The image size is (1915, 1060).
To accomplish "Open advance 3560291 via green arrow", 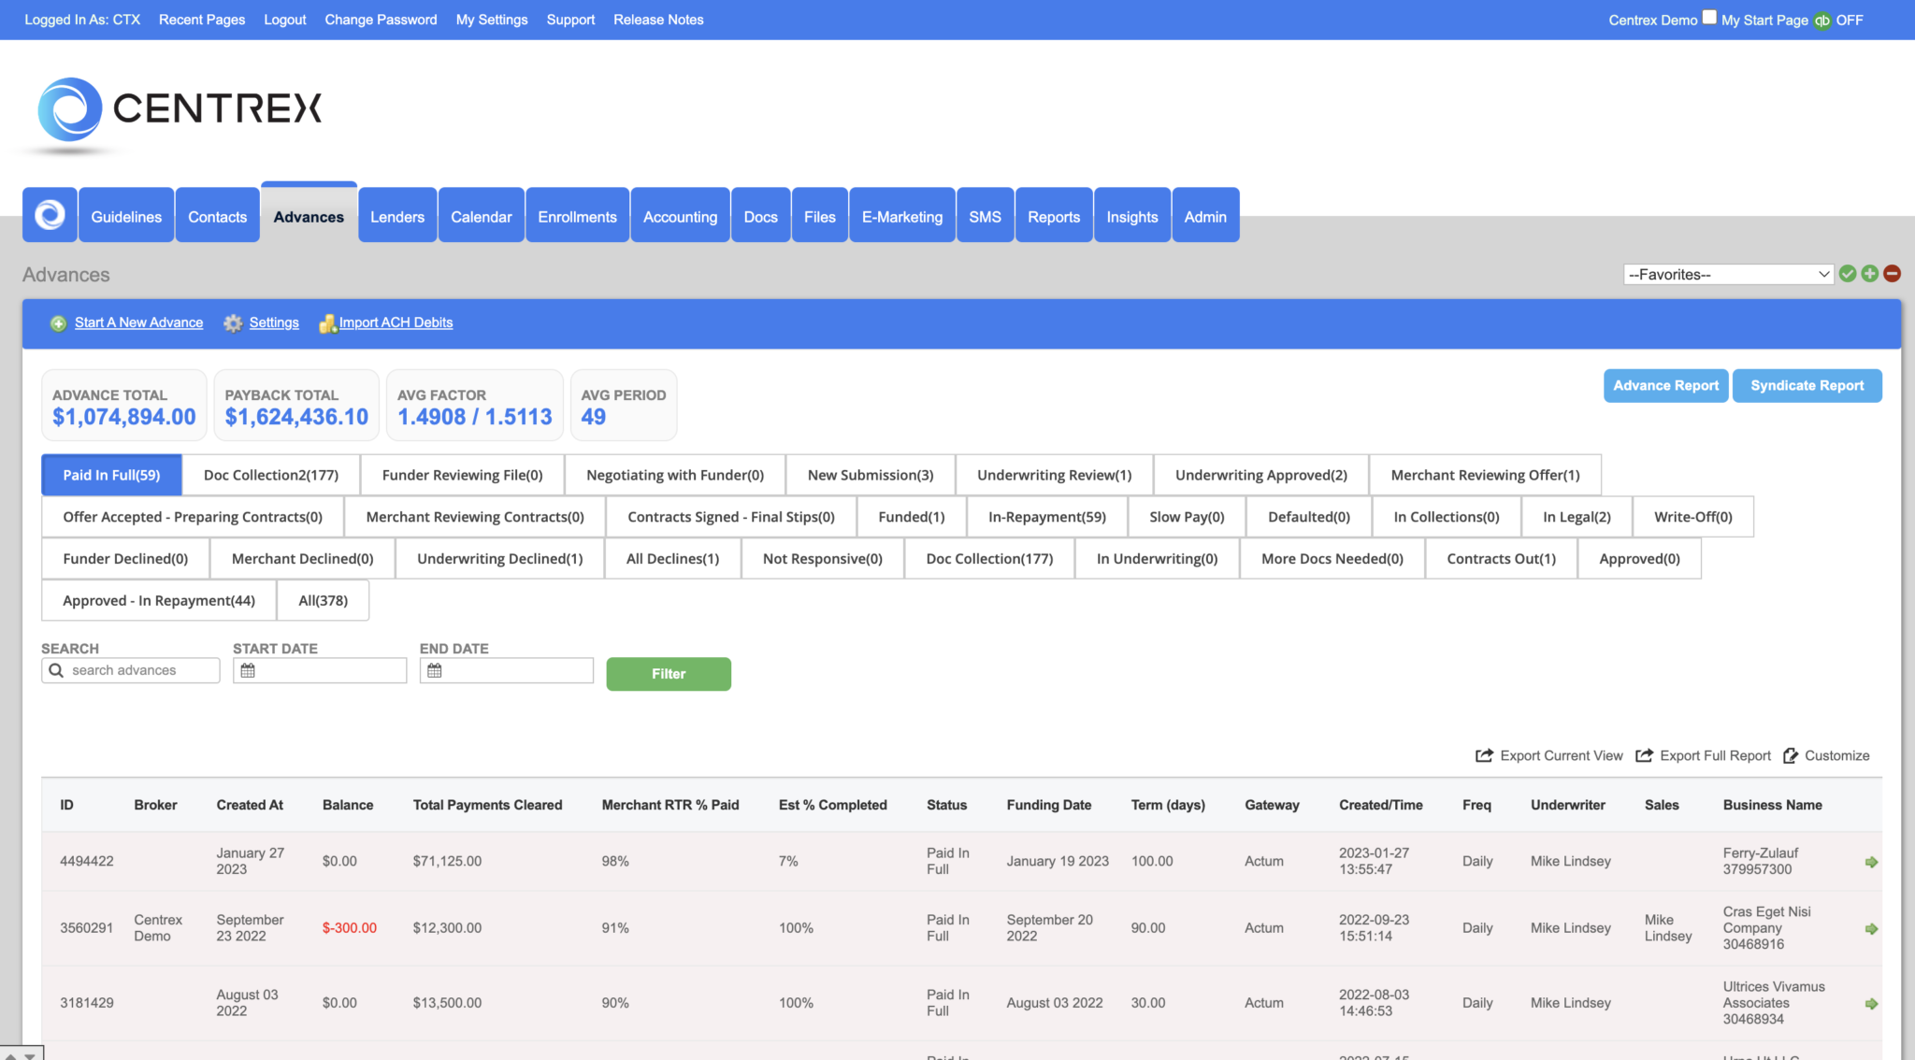I will (1871, 929).
